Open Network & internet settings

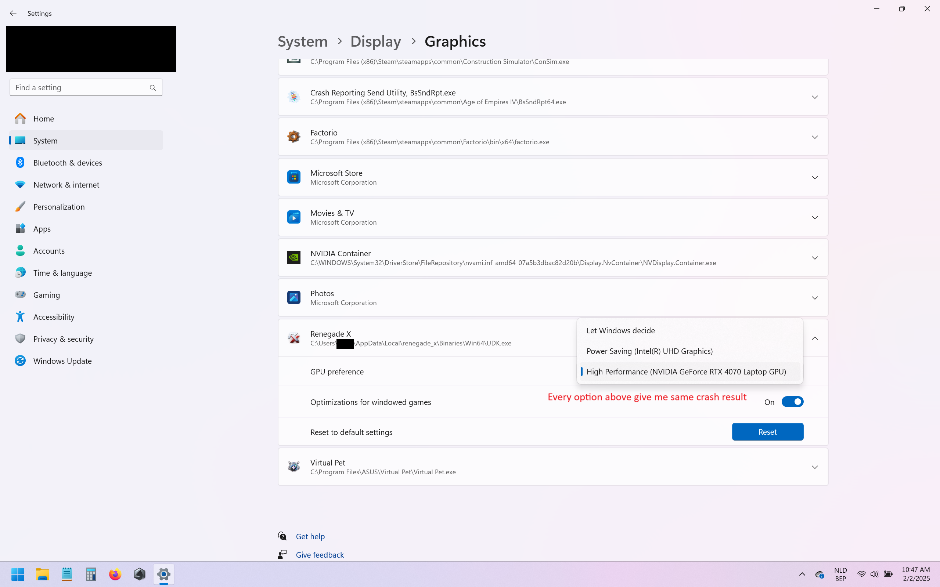tap(86, 185)
